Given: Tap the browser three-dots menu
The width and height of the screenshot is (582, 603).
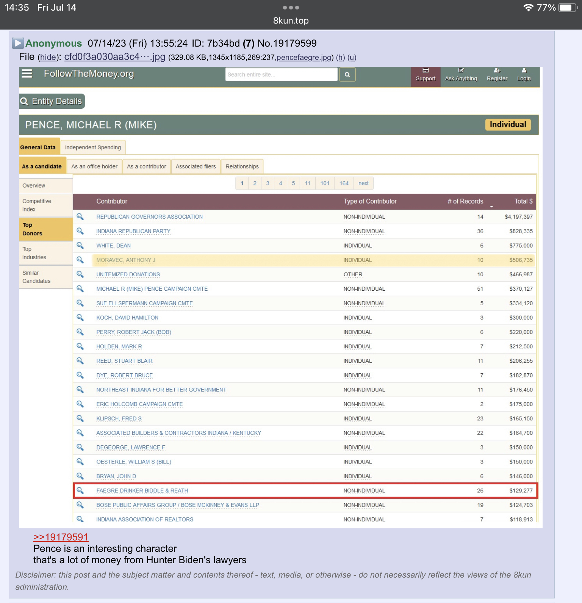Looking at the screenshot, I should point(291,8).
